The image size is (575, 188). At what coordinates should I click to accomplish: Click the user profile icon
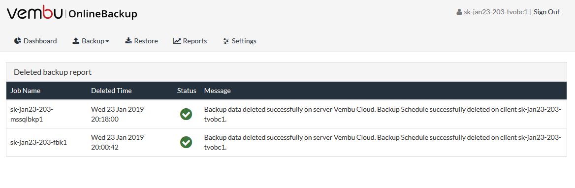point(459,12)
